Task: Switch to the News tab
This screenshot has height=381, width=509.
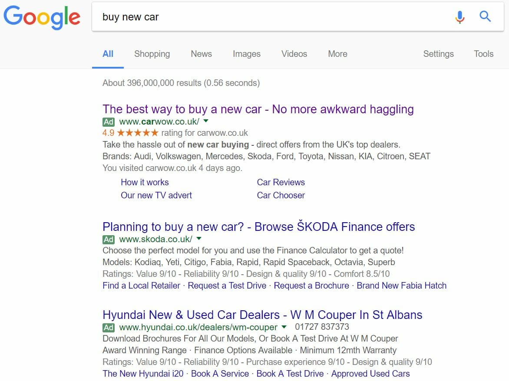Action: [x=201, y=54]
